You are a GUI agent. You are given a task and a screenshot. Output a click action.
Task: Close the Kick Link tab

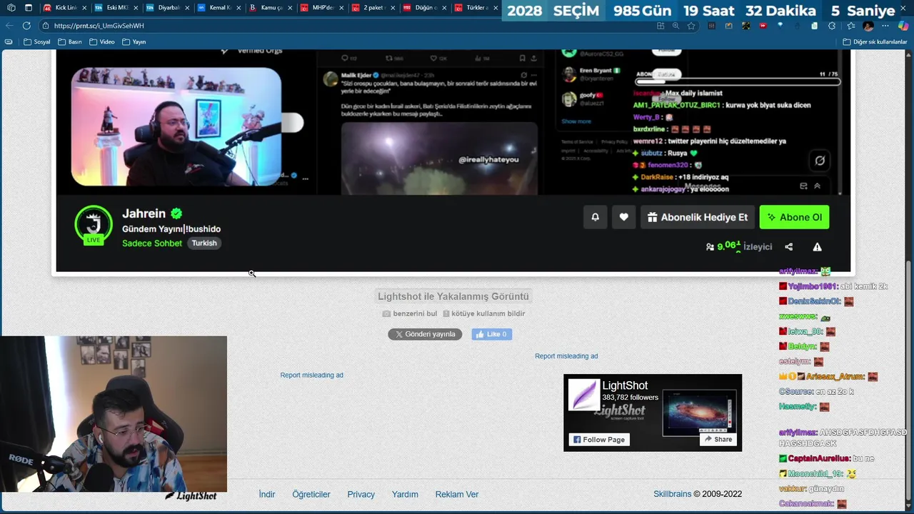point(84,8)
